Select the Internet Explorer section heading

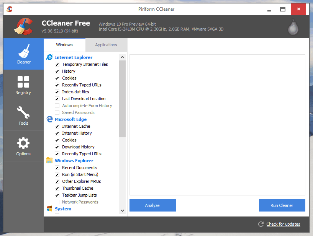tap(74, 57)
